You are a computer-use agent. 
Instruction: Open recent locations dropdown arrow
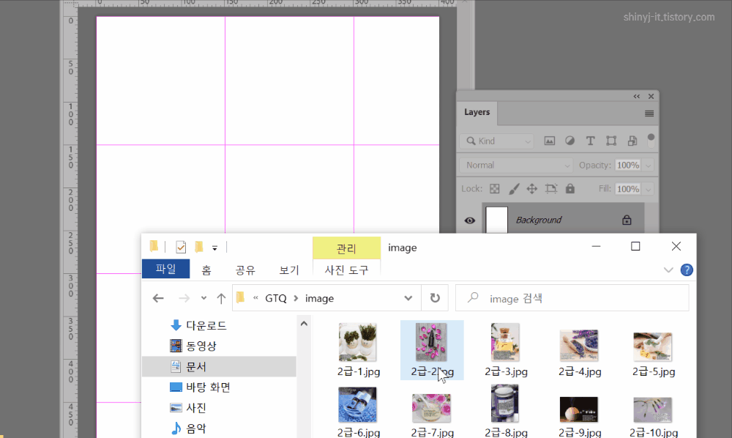[x=203, y=298]
